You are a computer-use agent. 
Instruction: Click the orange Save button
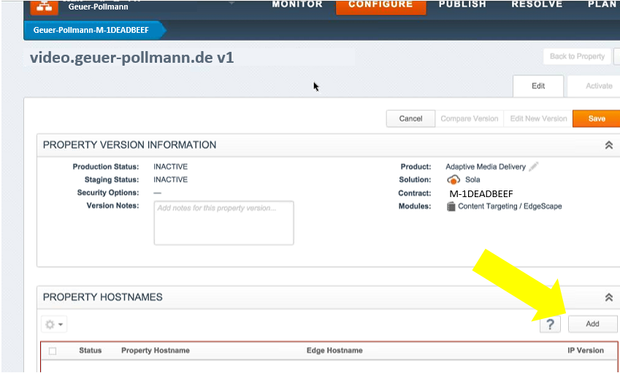point(597,118)
